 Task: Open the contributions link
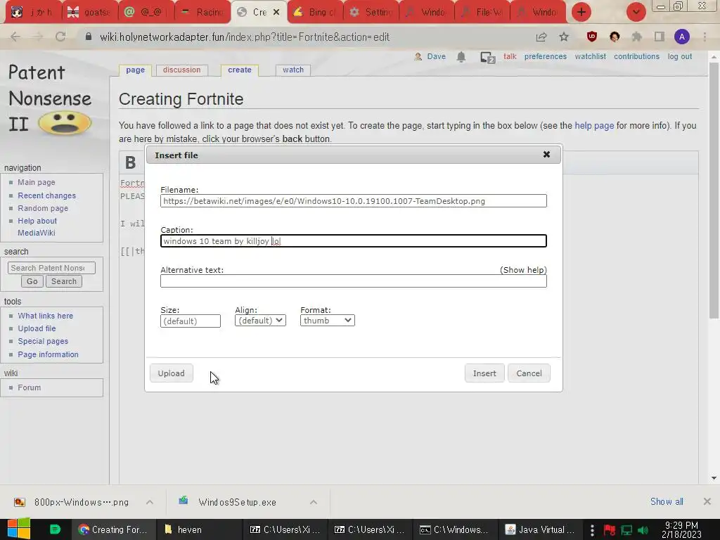pyautogui.click(x=636, y=56)
